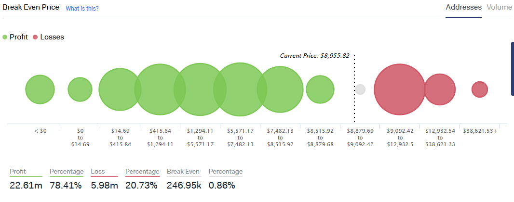Select the gray break-even bubble
The width and height of the screenshot is (514, 202).
click(x=360, y=89)
